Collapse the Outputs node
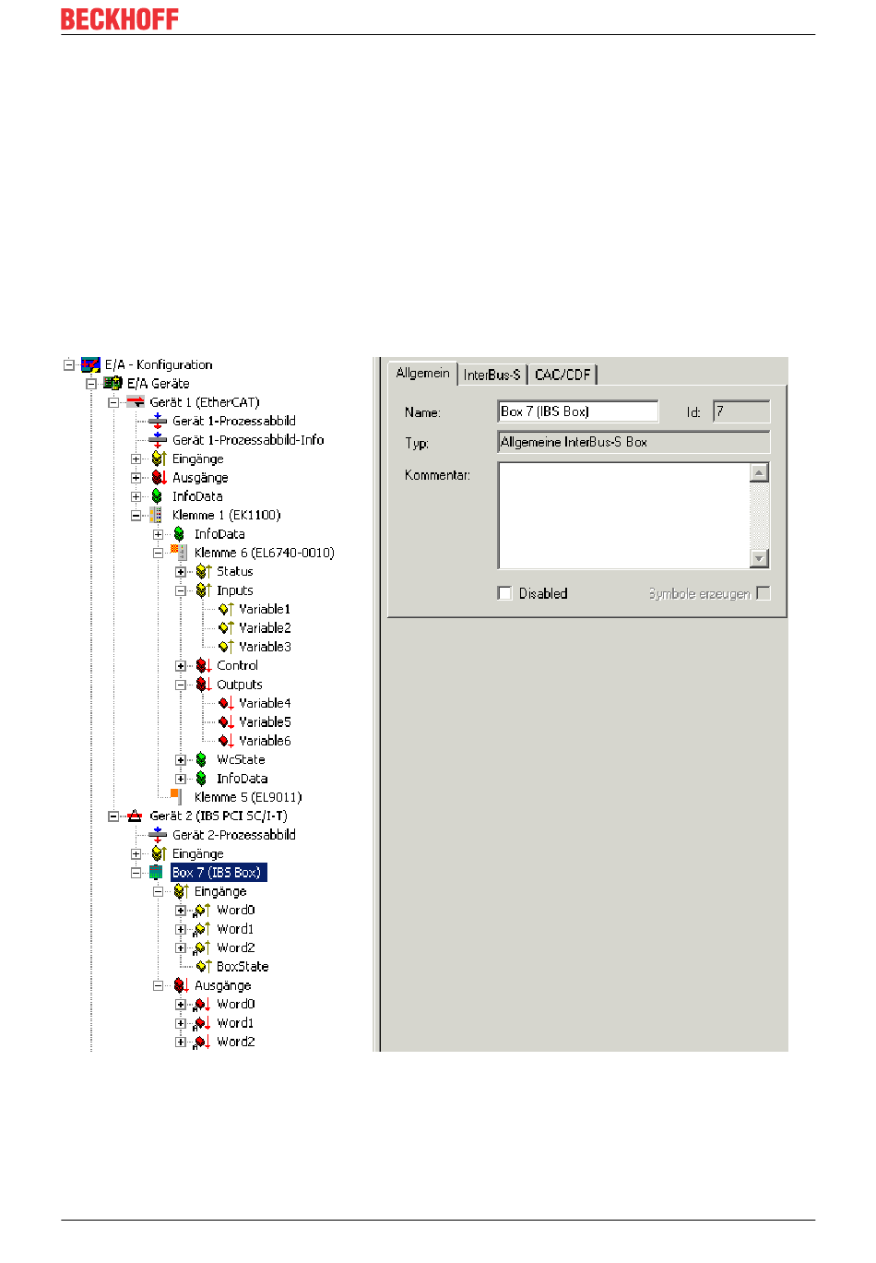 181,685
